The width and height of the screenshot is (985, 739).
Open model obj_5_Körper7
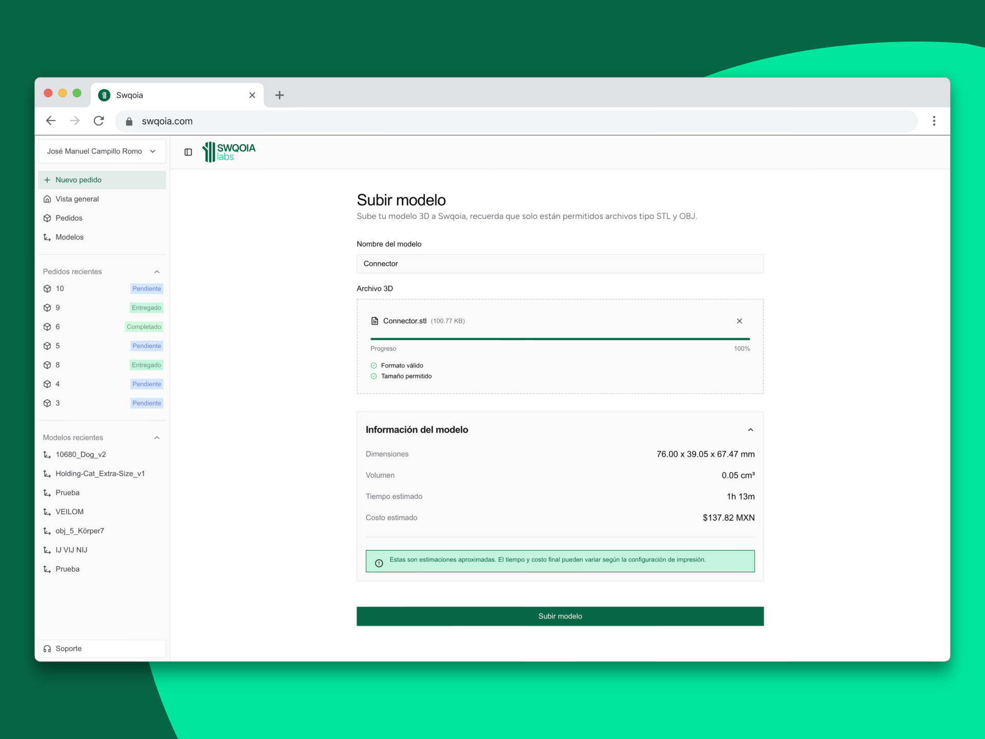point(102,531)
